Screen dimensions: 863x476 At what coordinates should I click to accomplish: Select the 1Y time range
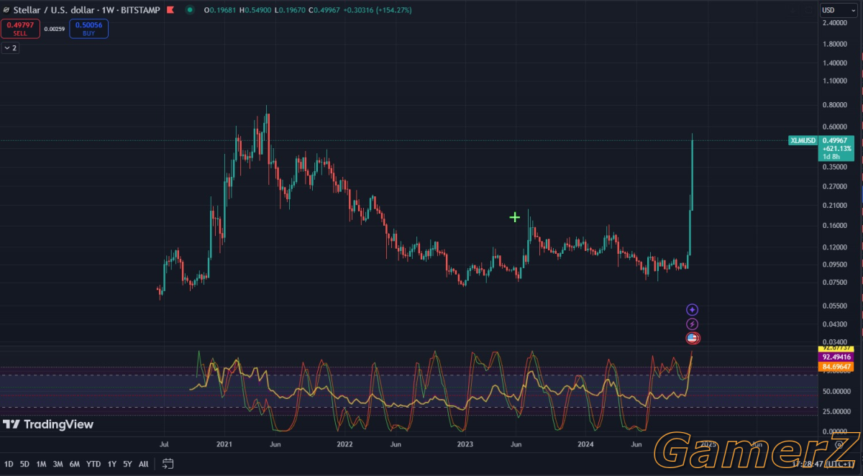click(x=112, y=464)
